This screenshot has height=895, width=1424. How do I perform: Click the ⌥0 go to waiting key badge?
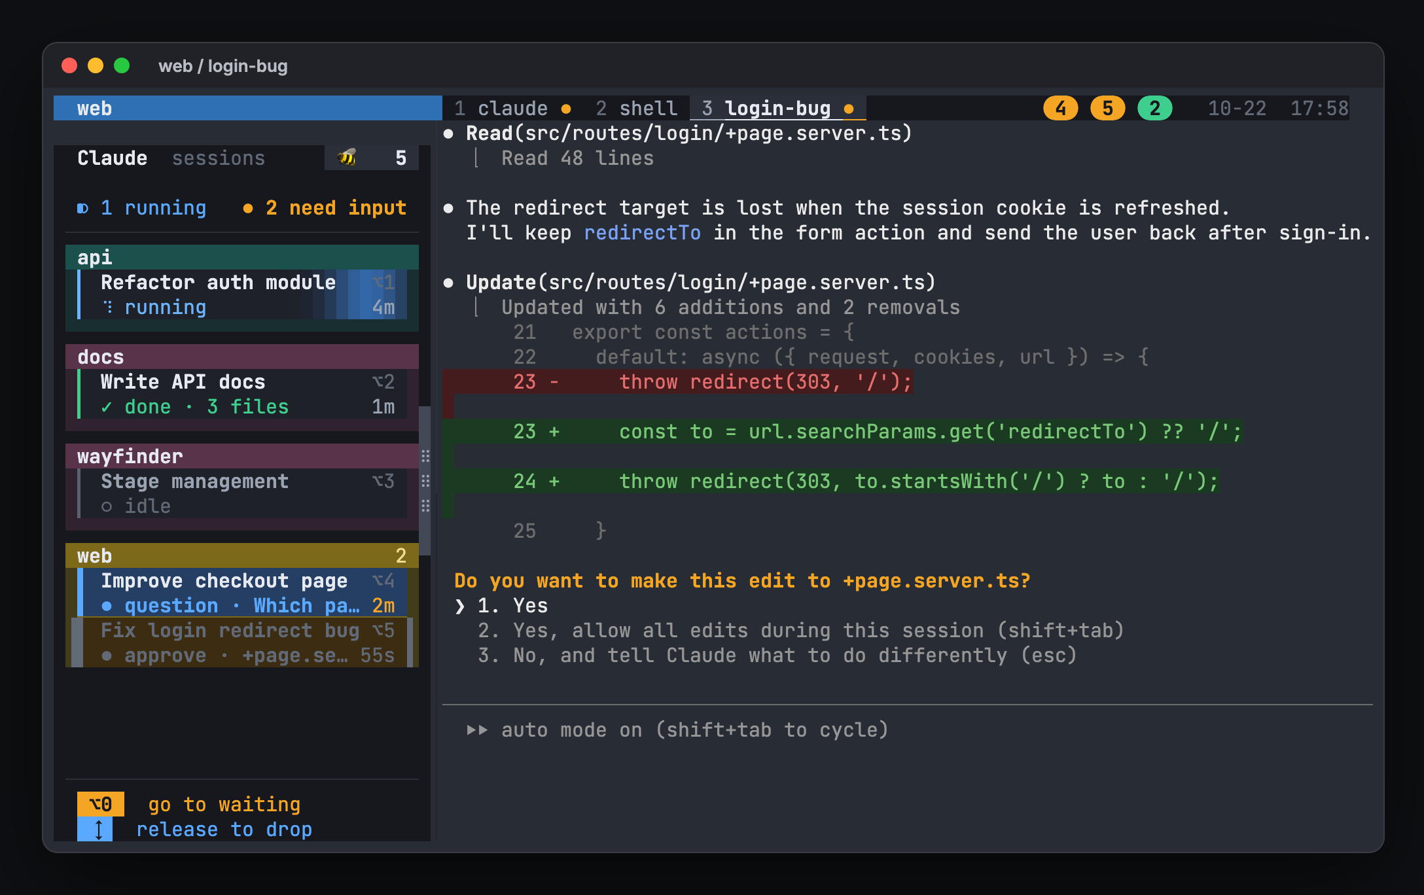pyautogui.click(x=101, y=804)
